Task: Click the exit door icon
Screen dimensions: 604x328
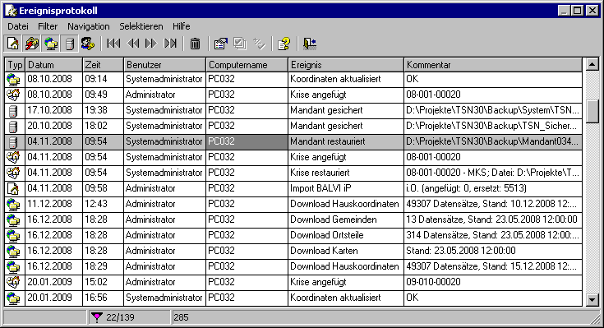Action: click(x=310, y=44)
